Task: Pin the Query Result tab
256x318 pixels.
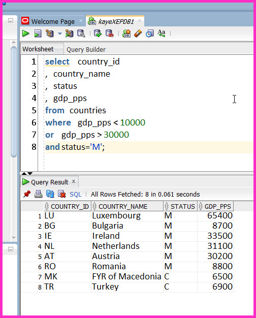Action: point(27,194)
